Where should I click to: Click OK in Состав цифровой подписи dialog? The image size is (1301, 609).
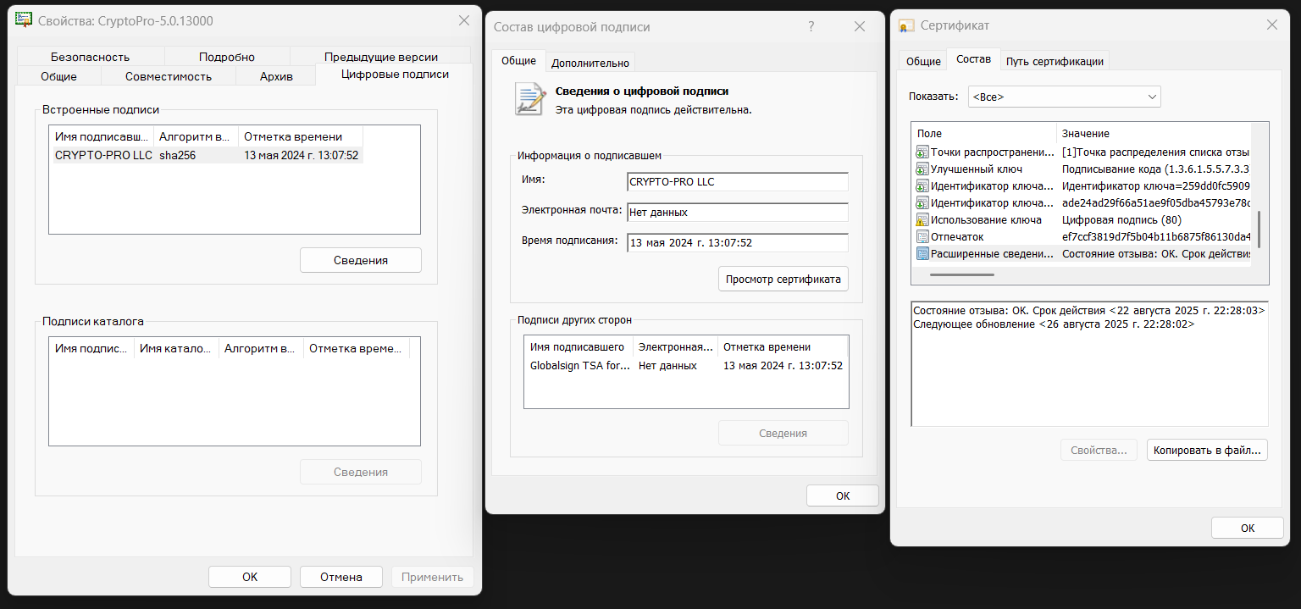pos(843,496)
